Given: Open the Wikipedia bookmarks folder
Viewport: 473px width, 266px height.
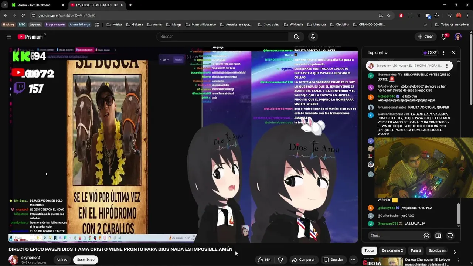Looking at the screenshot, I should (293, 25).
